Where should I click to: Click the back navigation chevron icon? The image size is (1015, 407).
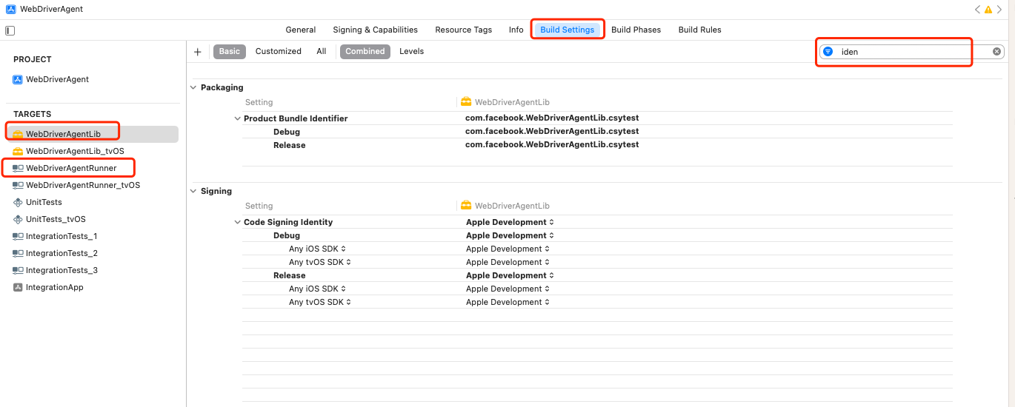pyautogui.click(x=977, y=10)
